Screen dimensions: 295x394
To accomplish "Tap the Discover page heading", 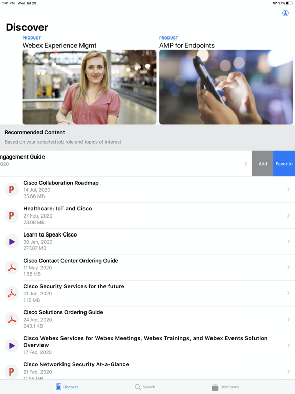I will (27, 27).
